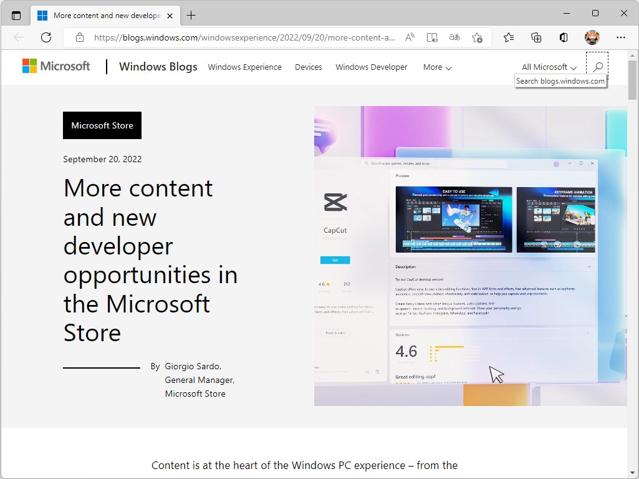
Task: Click the Microsoft four-square logo
Action: [x=28, y=65]
